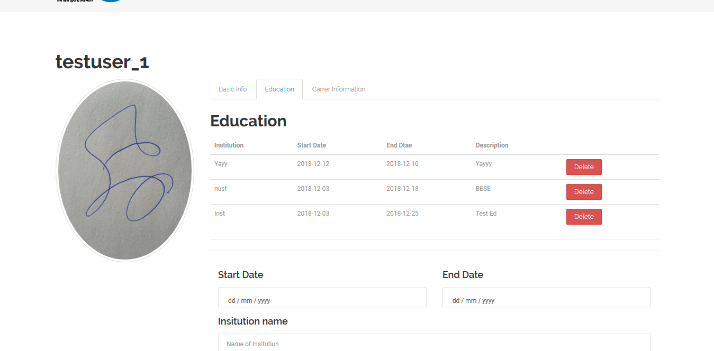Select the Yayy institution cell
Viewport: 714px width, 351px height.
(221, 164)
